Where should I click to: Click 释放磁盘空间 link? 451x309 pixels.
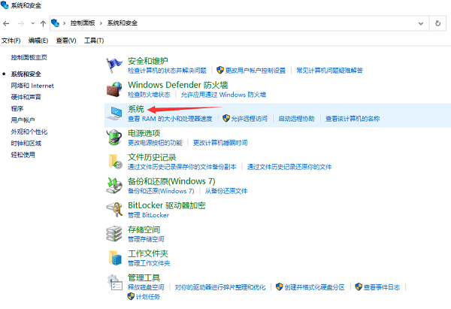coord(146,287)
